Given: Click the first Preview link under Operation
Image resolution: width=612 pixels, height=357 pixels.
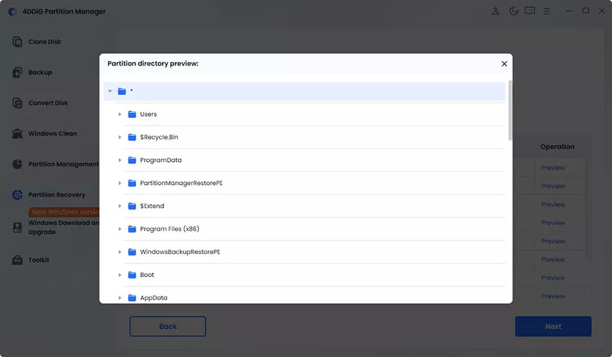Looking at the screenshot, I should [553, 168].
